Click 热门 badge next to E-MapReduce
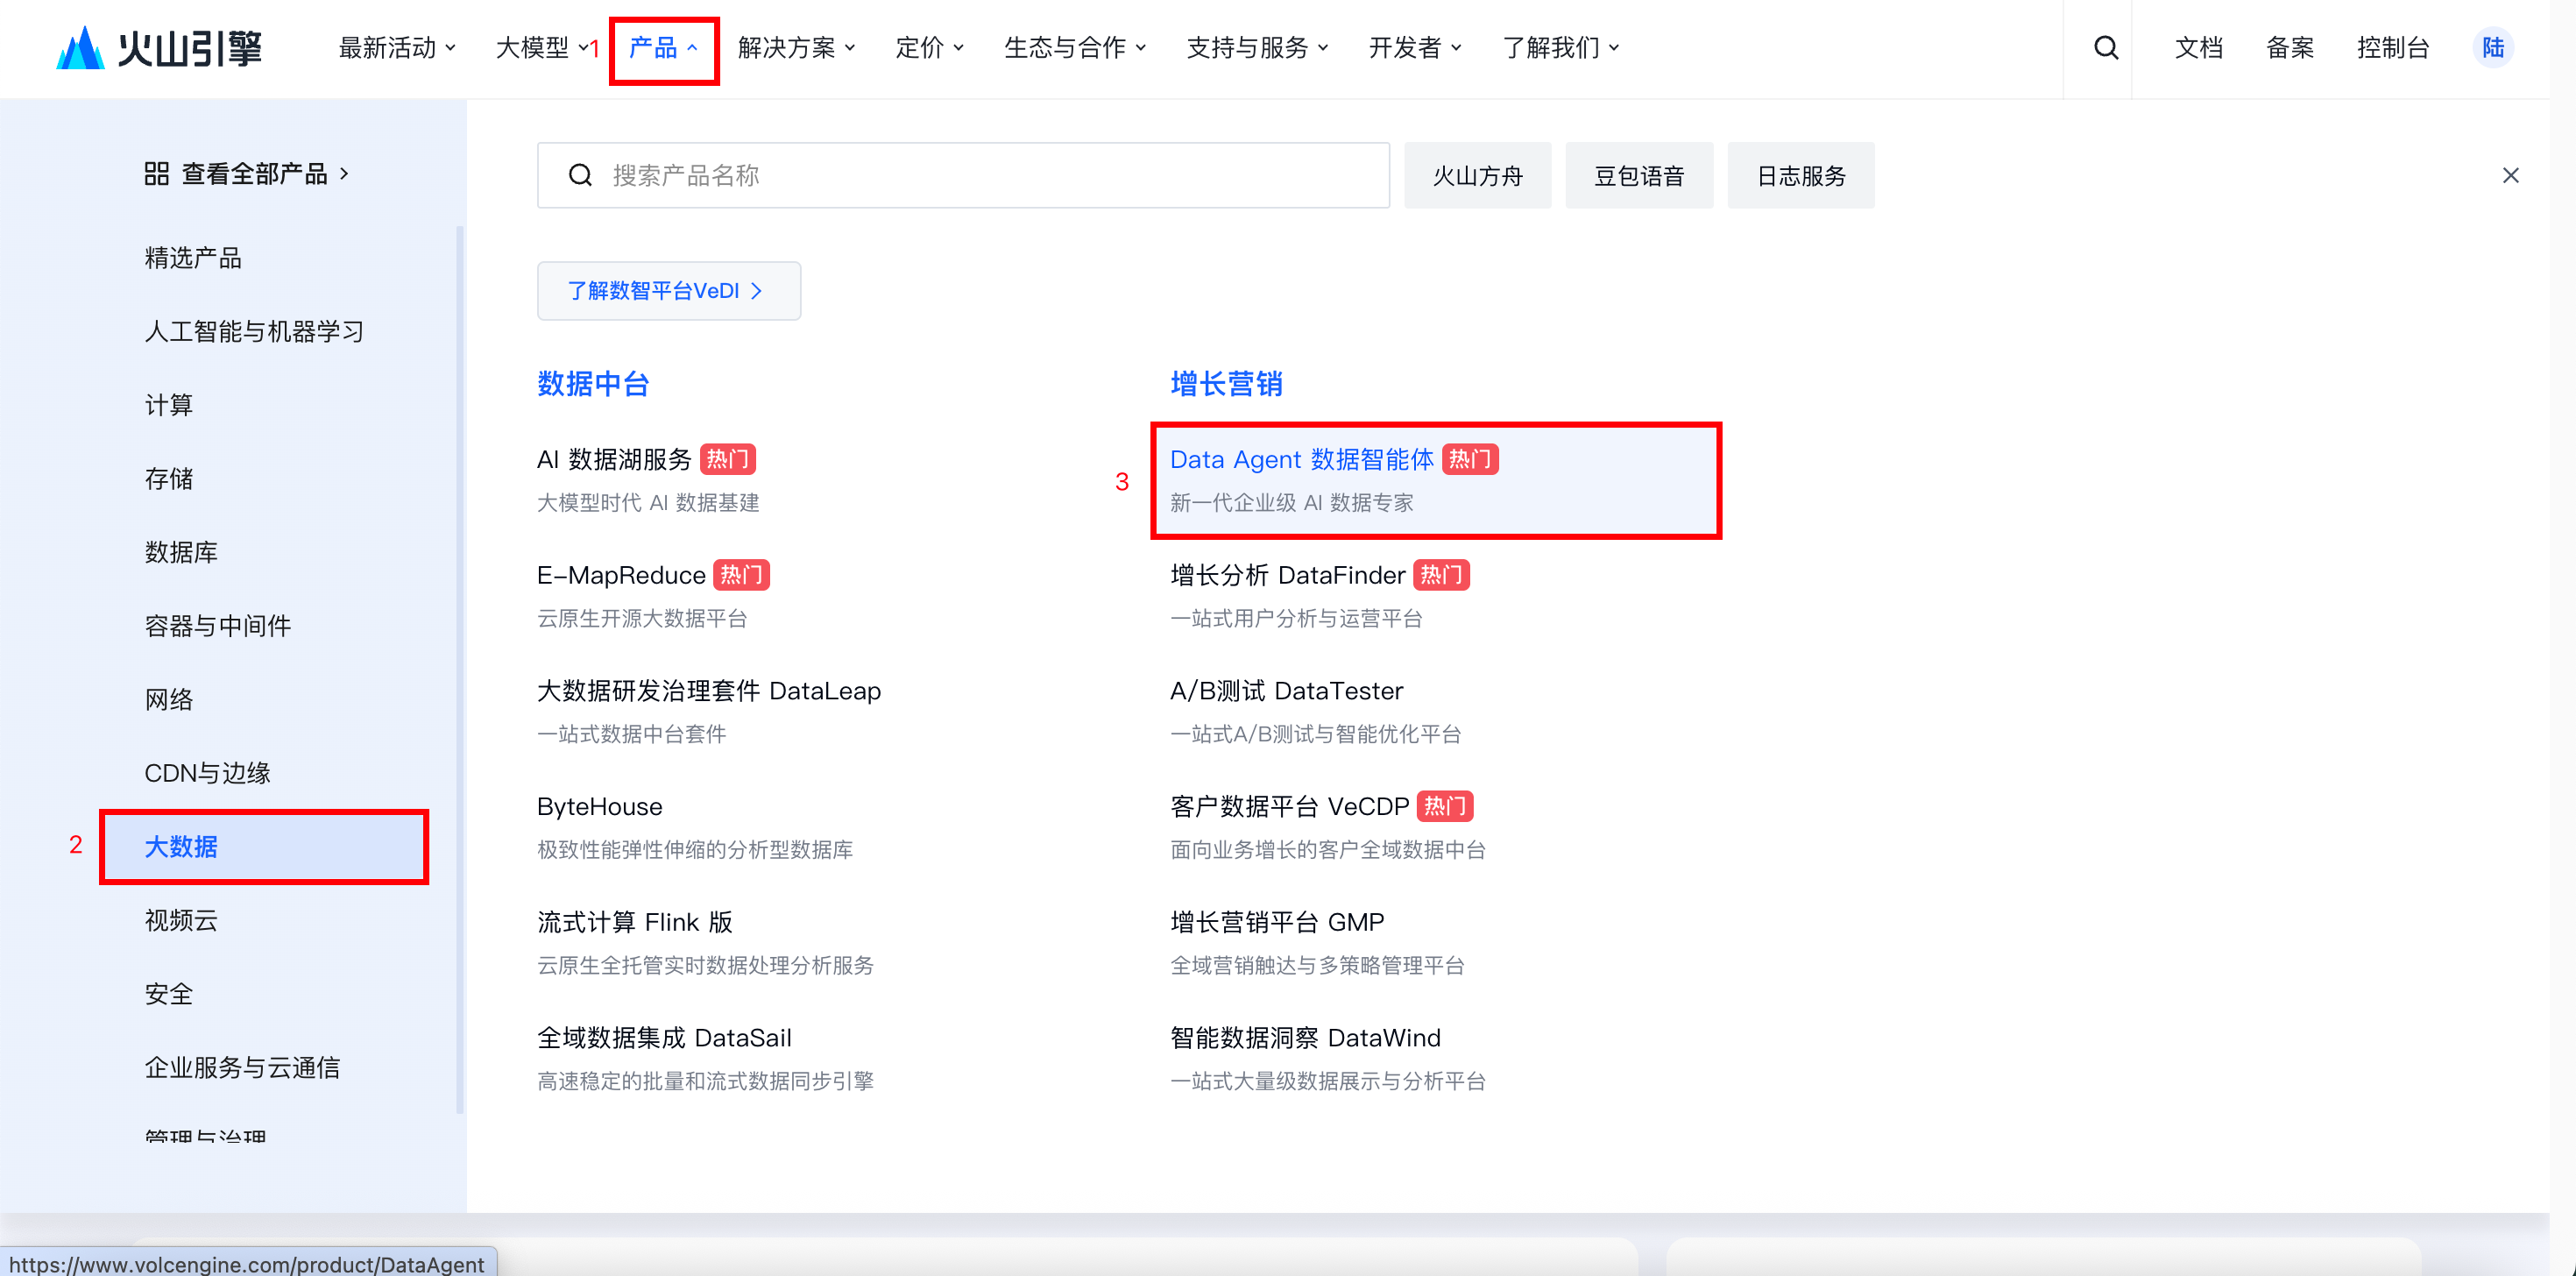The image size is (2576, 1276). point(741,575)
